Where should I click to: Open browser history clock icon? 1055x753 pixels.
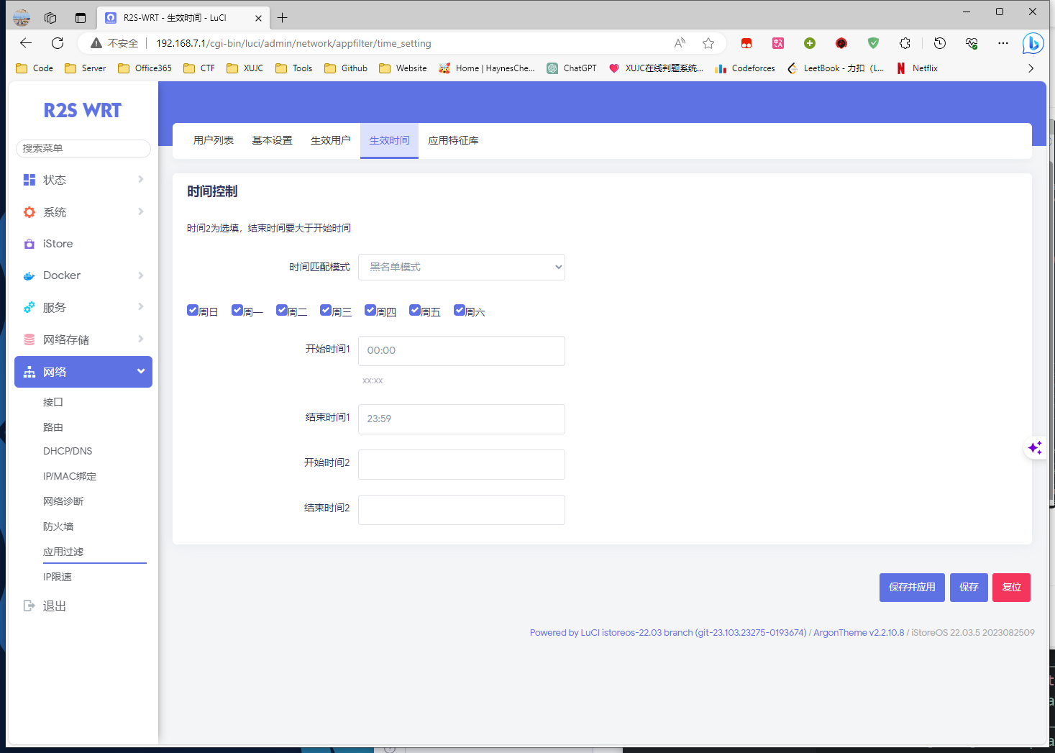[939, 43]
